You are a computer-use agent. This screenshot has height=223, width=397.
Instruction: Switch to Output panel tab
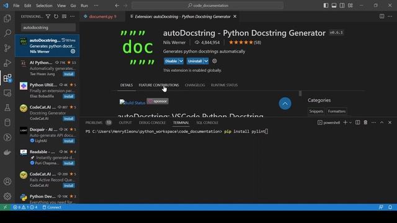tap(125, 123)
